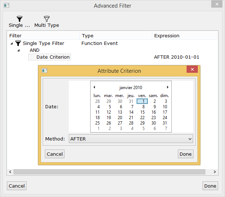Click the horizontal scrollbar right arrow
The width and height of the screenshot is (225, 197).
point(214,172)
